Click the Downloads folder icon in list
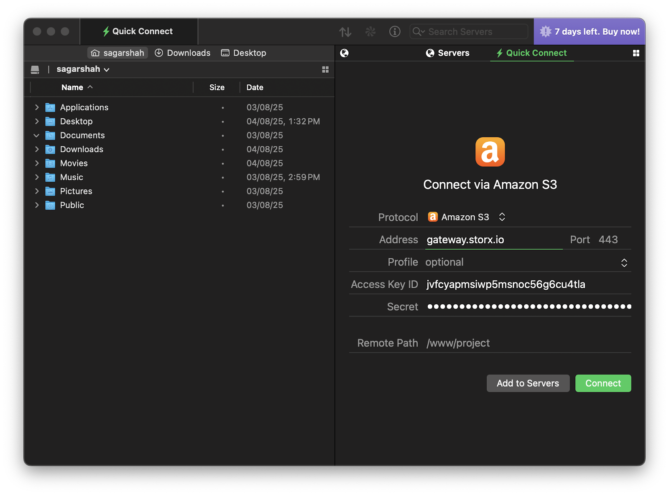The image size is (669, 495). tap(50, 149)
